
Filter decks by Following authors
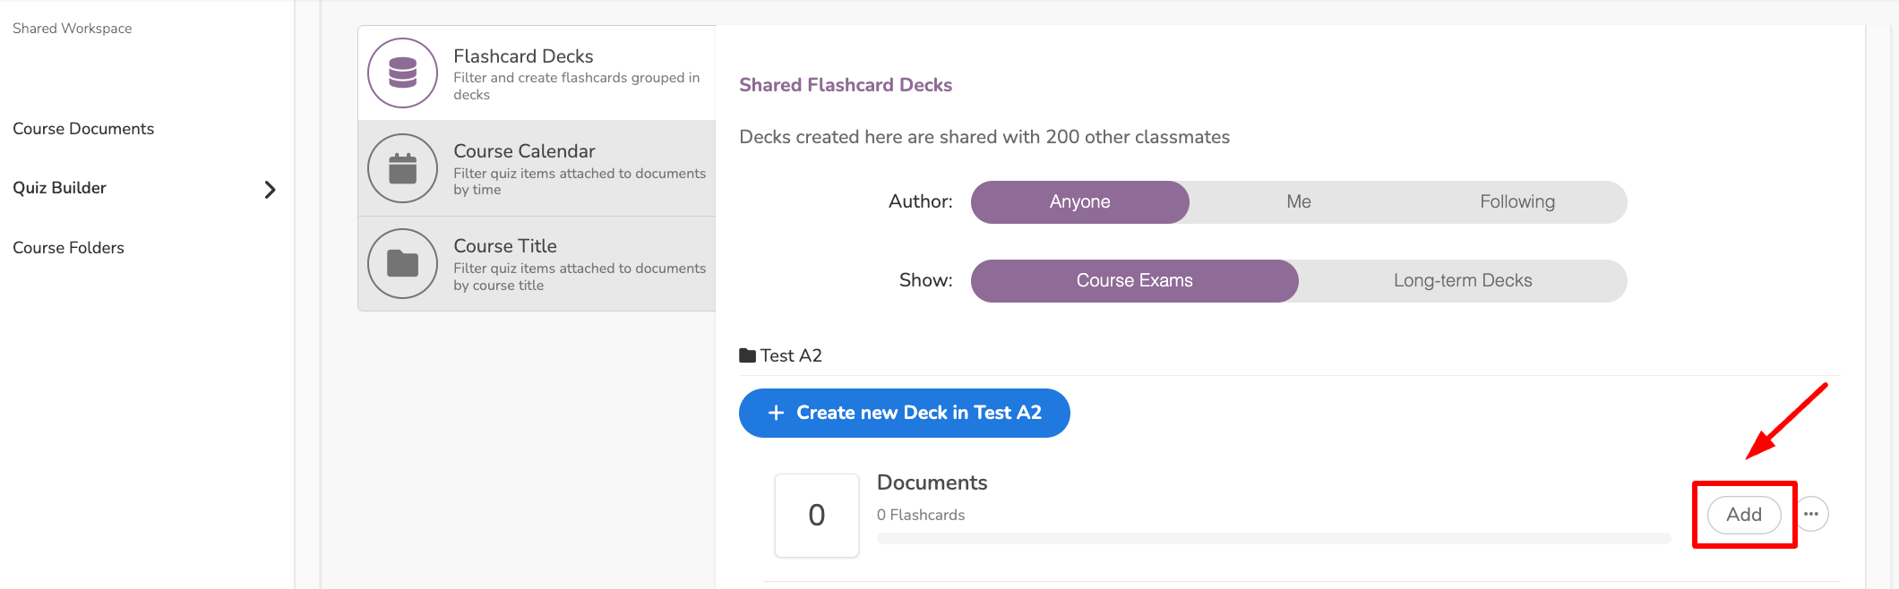1517,202
